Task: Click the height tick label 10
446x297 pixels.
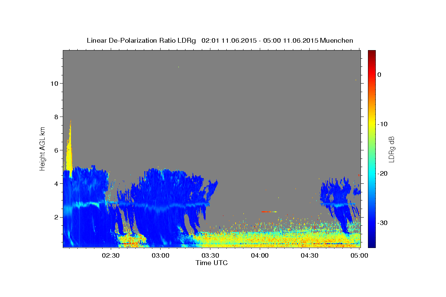Action: 54,83
